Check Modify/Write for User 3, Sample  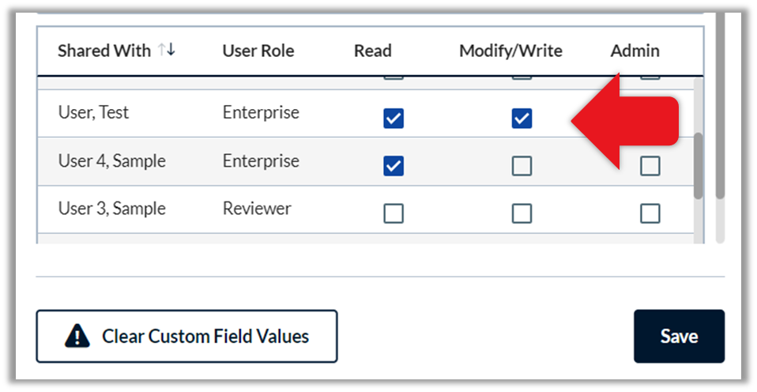coord(522,213)
